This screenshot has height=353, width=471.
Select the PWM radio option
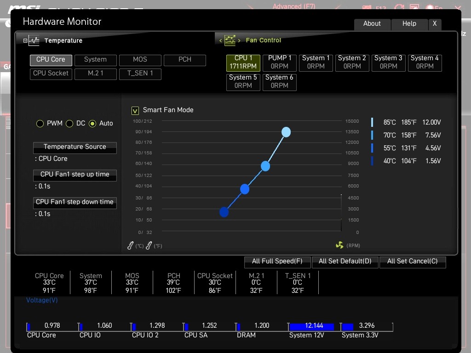(40, 124)
